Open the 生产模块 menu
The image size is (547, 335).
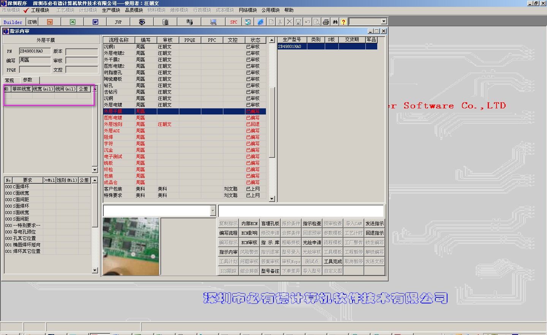click(x=111, y=10)
